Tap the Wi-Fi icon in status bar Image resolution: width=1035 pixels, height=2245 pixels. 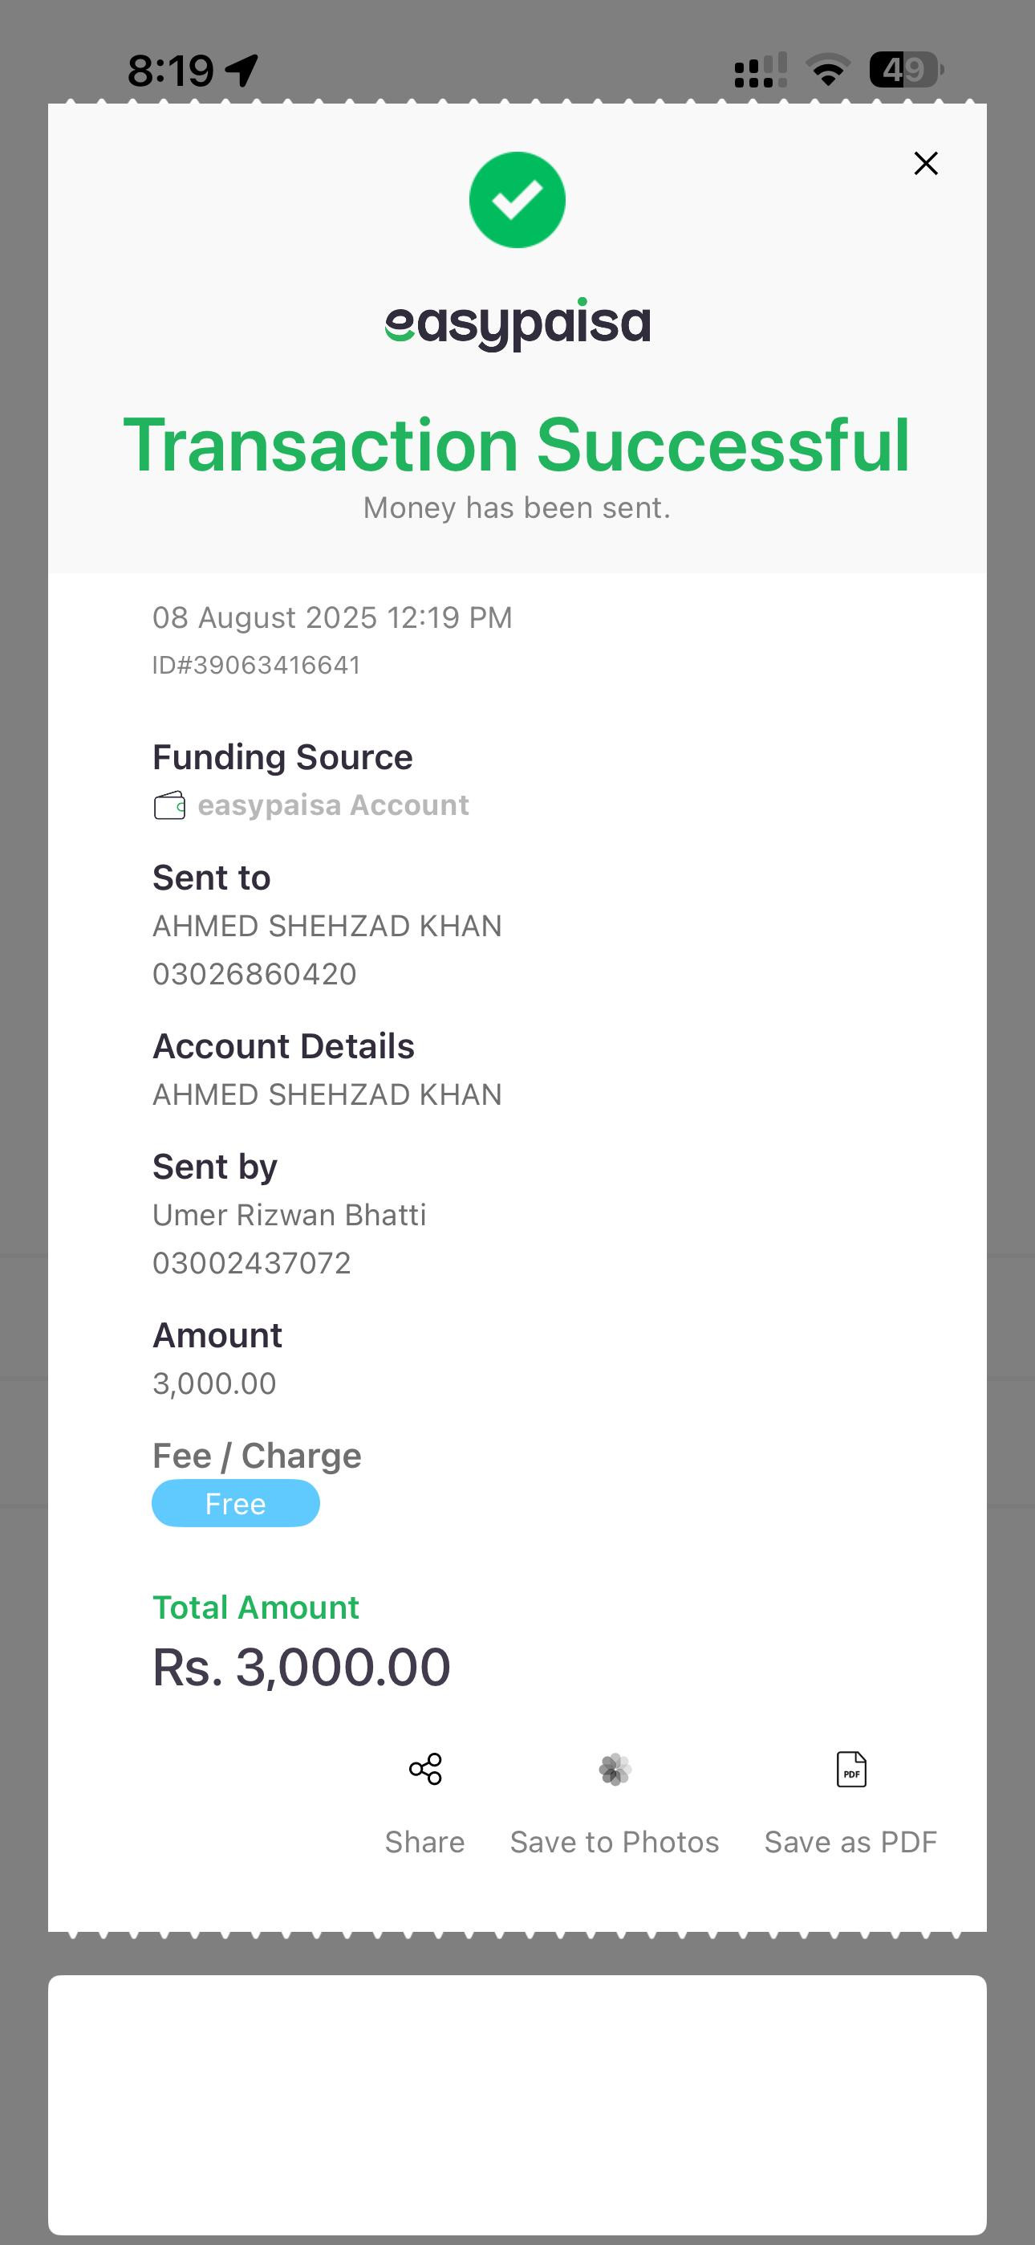[x=828, y=70]
